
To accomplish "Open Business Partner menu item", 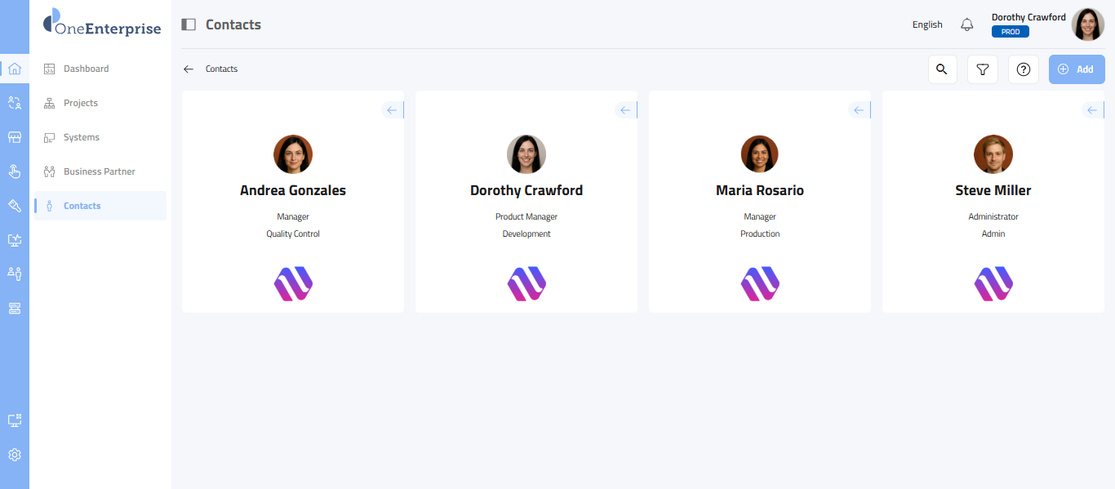I will click(x=99, y=171).
